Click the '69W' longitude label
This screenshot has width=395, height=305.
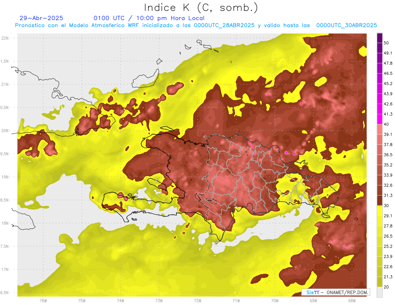tap(313, 300)
